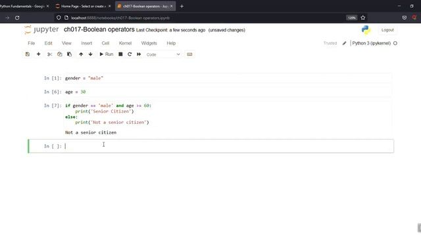Rename notebook title ch017-Boolean operators

click(99, 29)
